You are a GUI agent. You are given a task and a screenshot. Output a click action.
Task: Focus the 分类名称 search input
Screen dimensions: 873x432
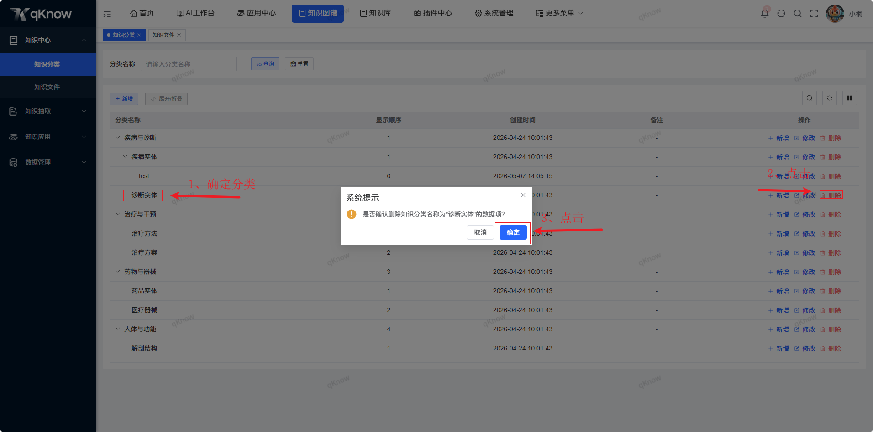click(x=189, y=64)
